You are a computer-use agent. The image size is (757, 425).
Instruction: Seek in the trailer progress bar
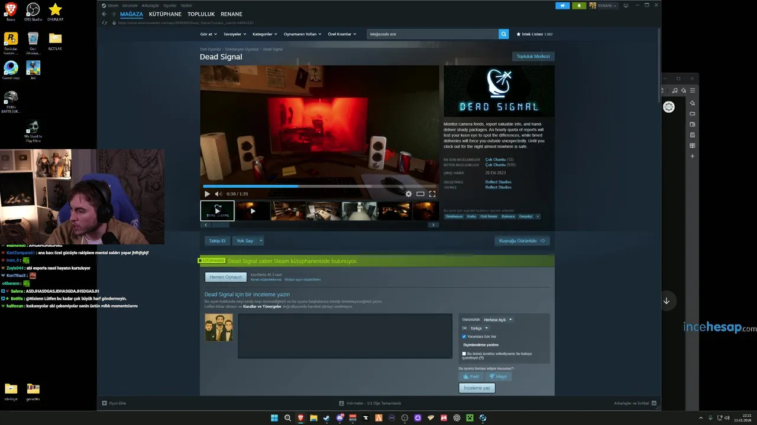[319, 186]
